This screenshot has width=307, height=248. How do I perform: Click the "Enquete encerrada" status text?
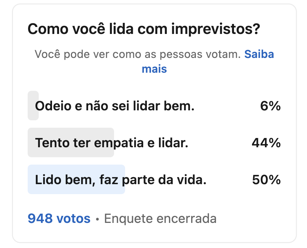tap(160, 218)
